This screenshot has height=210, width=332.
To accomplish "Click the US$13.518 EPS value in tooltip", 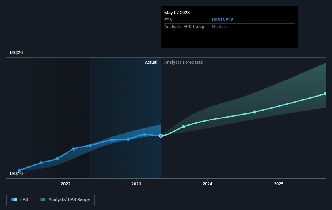I will point(222,20).
